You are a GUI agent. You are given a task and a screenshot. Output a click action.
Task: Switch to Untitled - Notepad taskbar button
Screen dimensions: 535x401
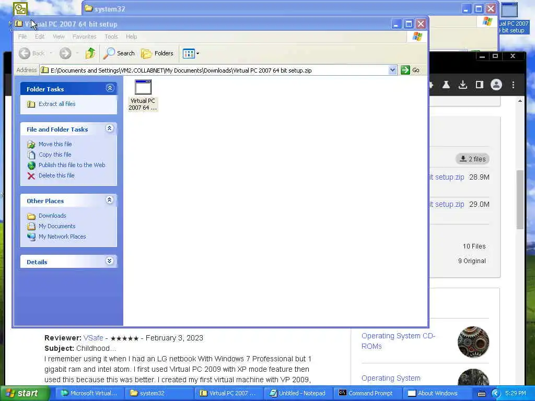(x=297, y=393)
